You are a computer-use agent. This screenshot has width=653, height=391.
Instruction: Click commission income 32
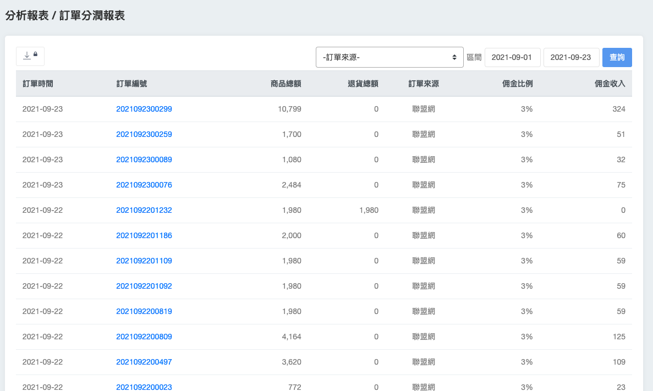click(x=621, y=160)
